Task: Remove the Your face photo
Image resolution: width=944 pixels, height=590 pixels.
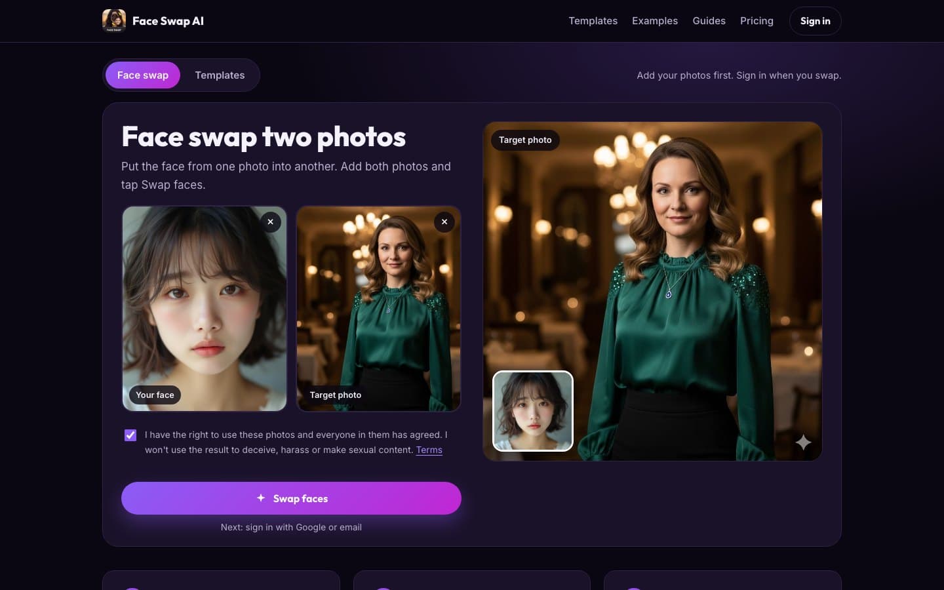Action: point(271,222)
